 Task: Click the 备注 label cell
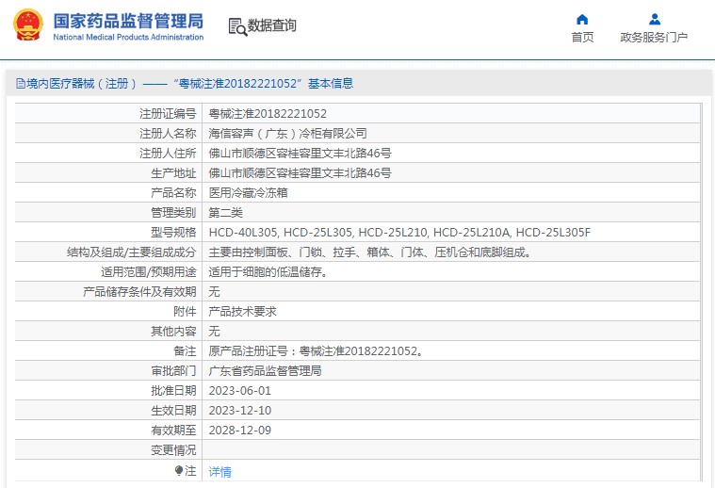click(x=108, y=351)
